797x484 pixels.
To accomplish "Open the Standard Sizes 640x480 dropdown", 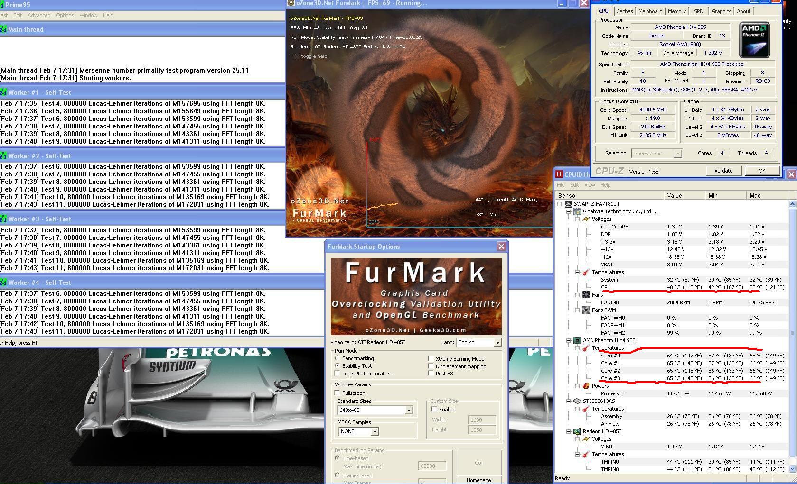I will click(x=408, y=410).
